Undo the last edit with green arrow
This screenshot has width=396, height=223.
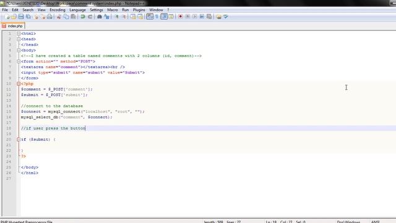[x=82, y=17]
